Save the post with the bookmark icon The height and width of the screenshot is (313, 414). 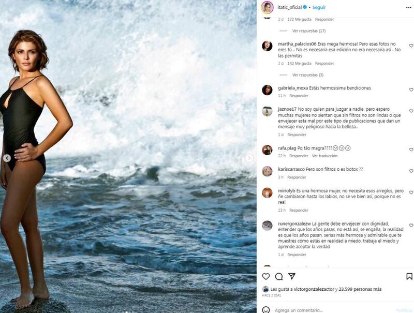click(409, 276)
